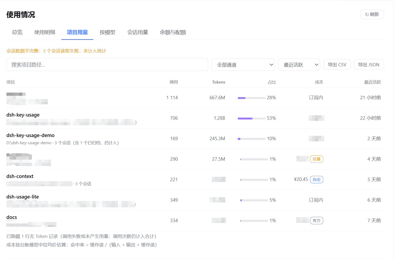Click the 会话数据不完整 warning message
This screenshot has height=261, width=394.
point(56,51)
